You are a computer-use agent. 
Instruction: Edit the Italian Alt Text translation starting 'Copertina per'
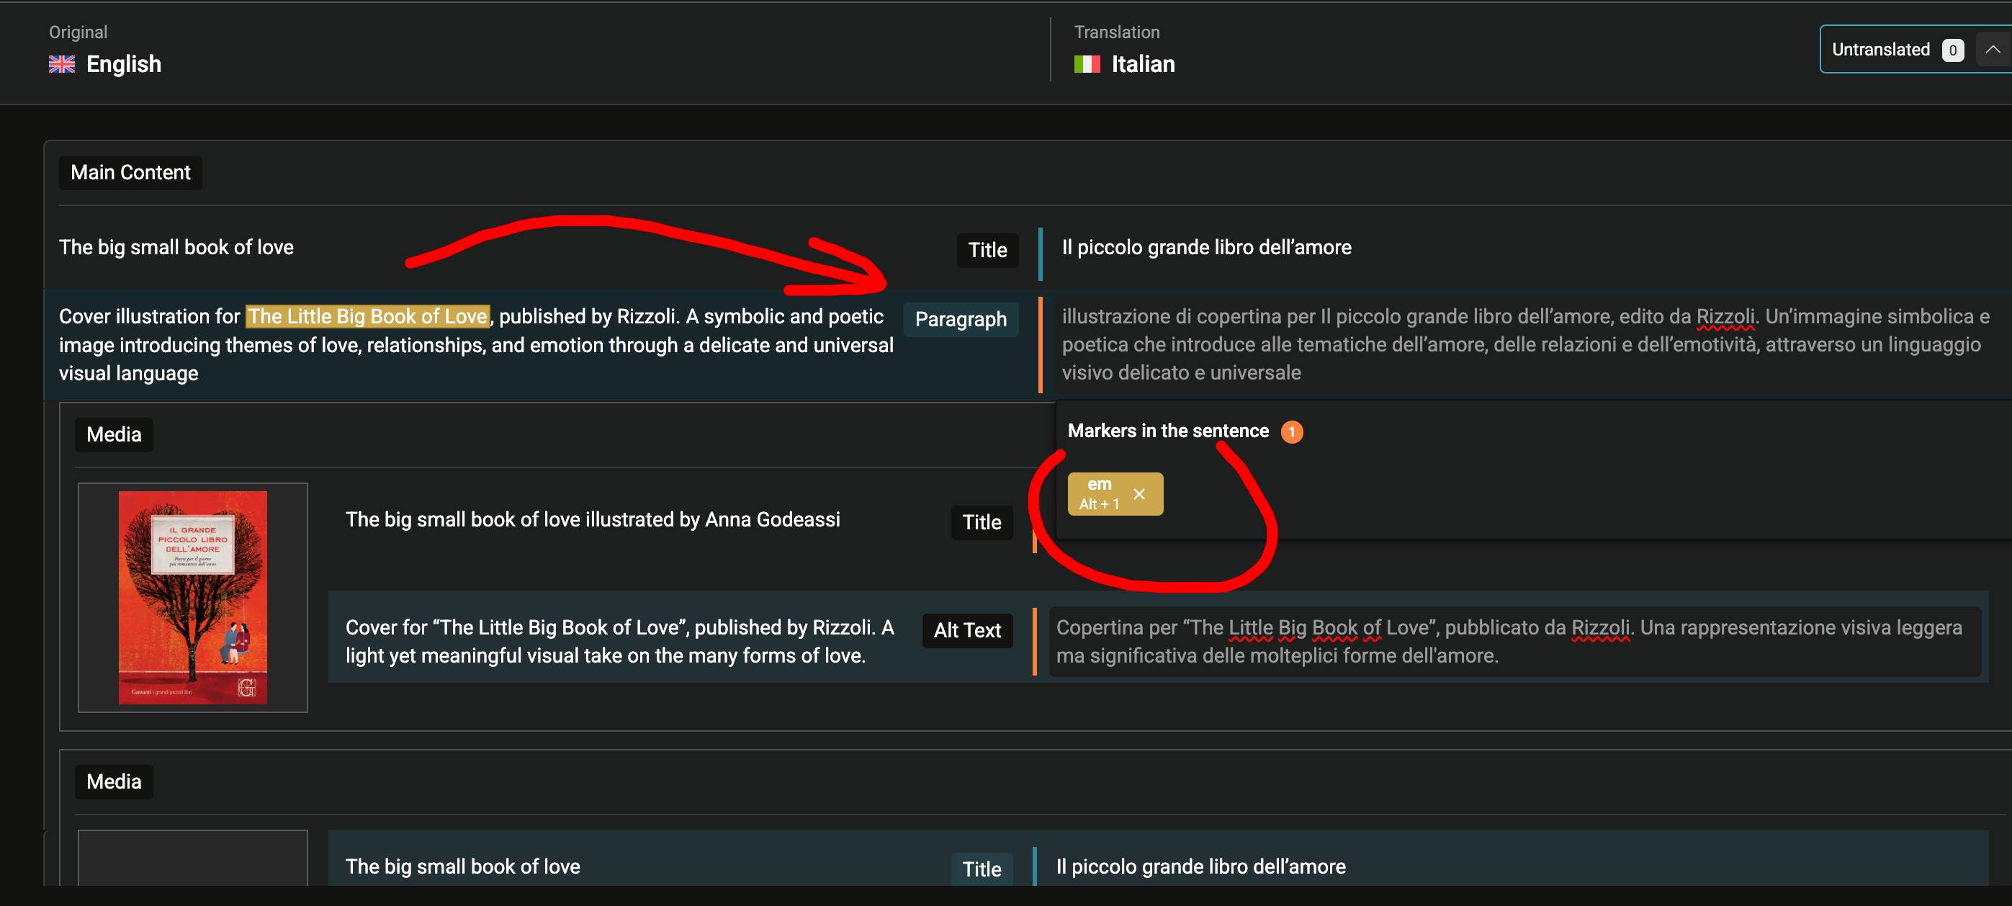point(1515,641)
